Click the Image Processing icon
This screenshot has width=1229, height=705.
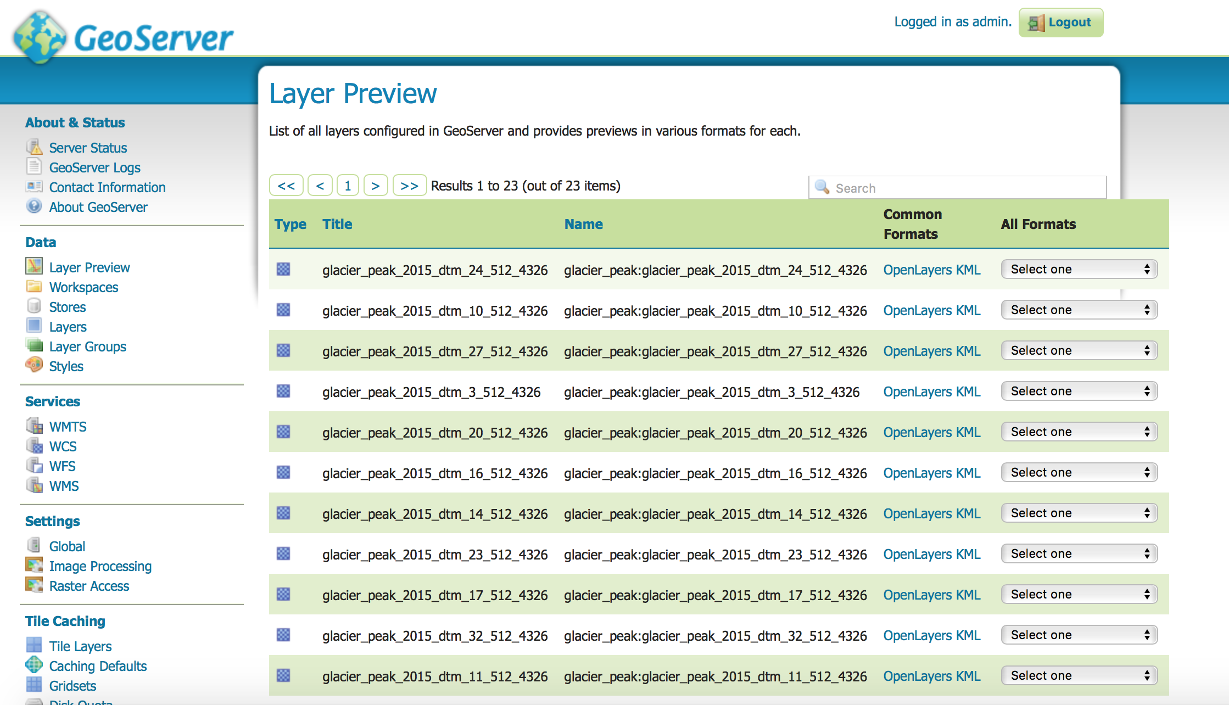[34, 565]
